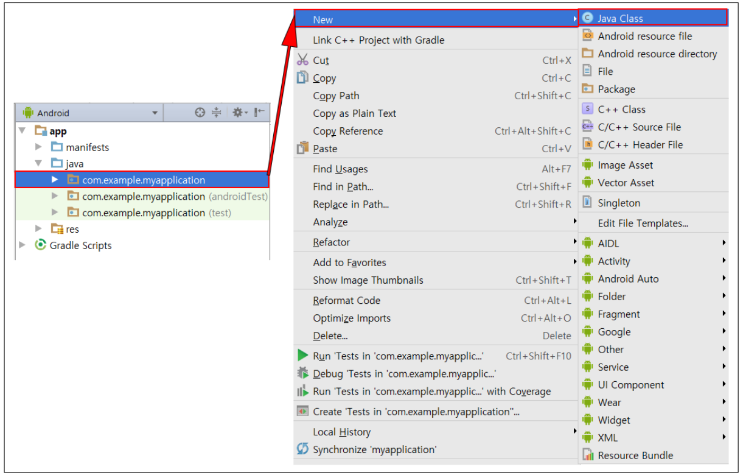743x475 pixels.
Task: Expand the selected com.example.myapplication package arrow
Action: pos(55,180)
